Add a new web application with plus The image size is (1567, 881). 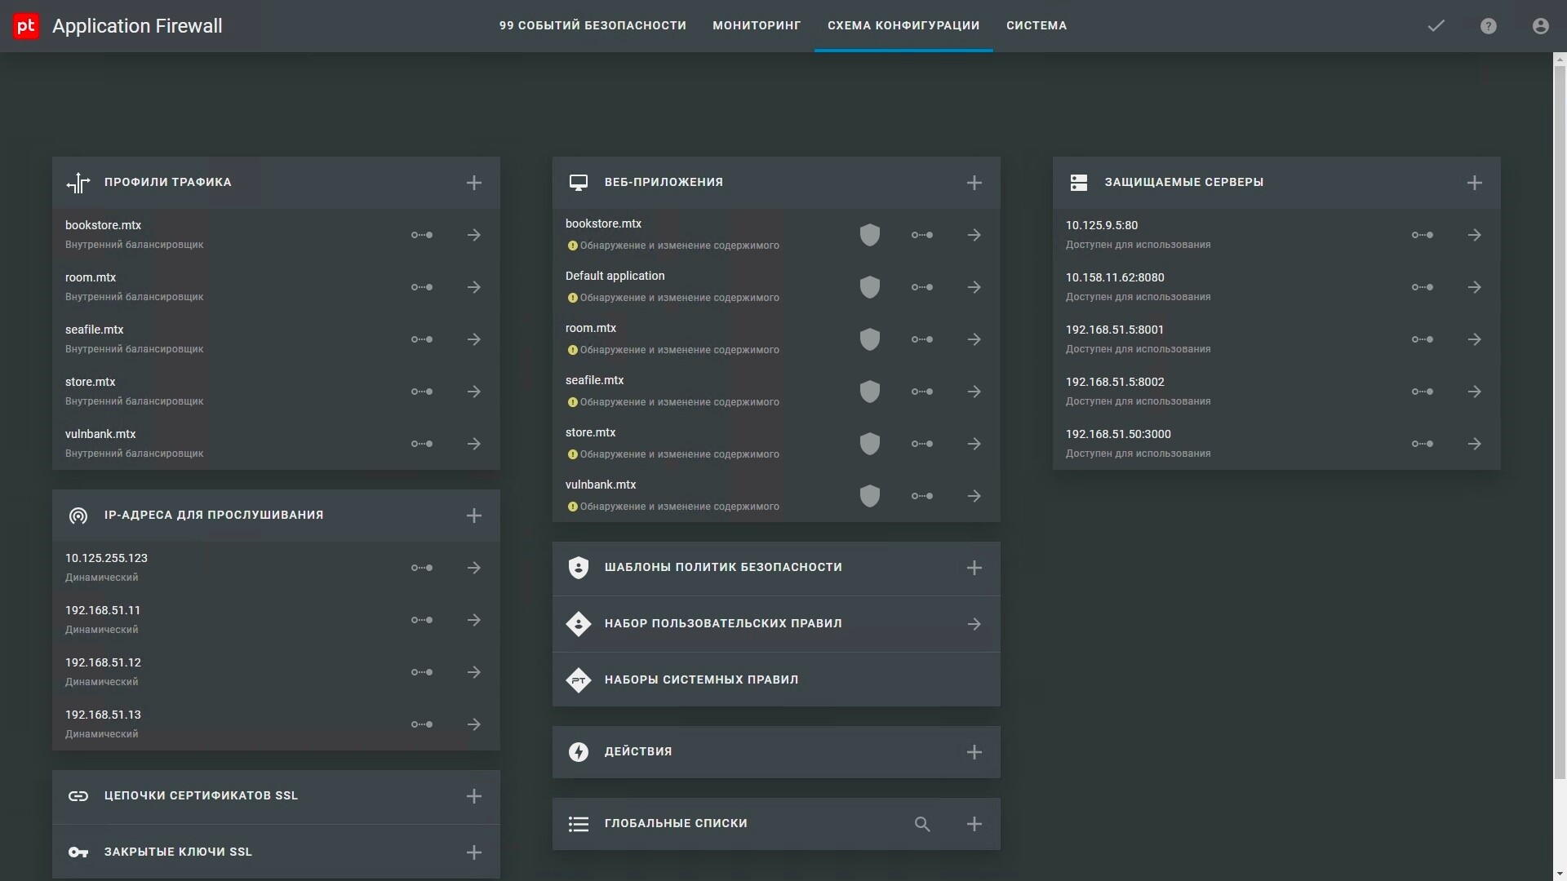[974, 183]
